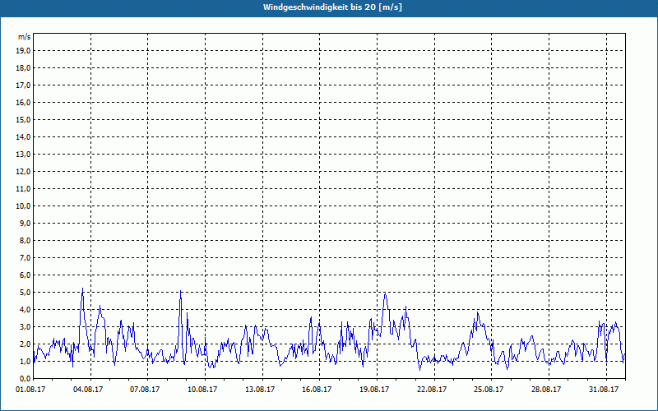
Task: Select the 14,0 y-axis label
Action: tap(23, 136)
